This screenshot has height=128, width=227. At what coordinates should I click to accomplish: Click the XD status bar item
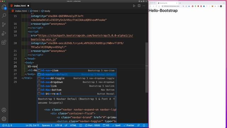click(106, 126)
